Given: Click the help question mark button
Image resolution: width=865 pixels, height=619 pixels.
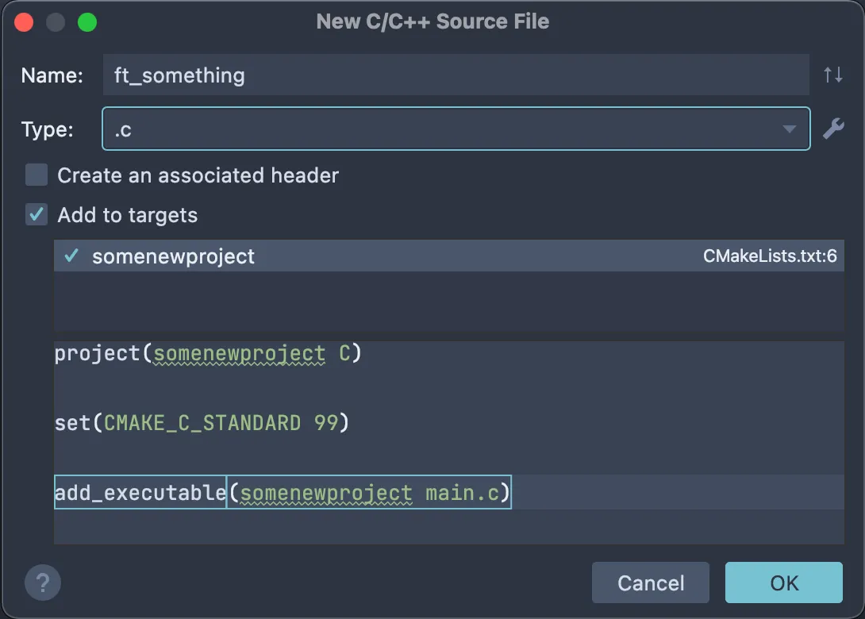Looking at the screenshot, I should 43,583.
